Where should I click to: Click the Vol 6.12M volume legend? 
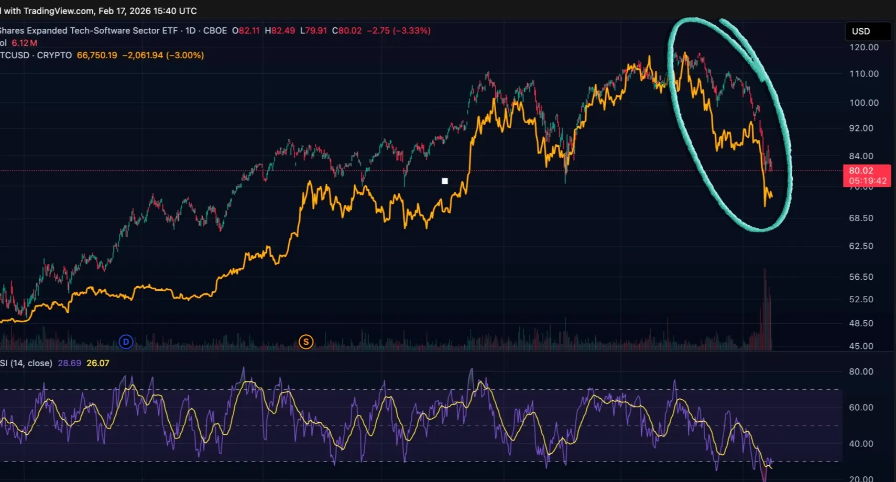coord(19,43)
